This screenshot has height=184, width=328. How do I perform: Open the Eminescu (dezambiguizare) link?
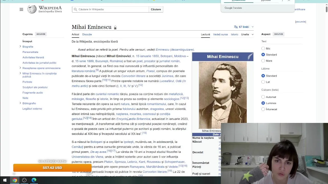[x=175, y=50]
